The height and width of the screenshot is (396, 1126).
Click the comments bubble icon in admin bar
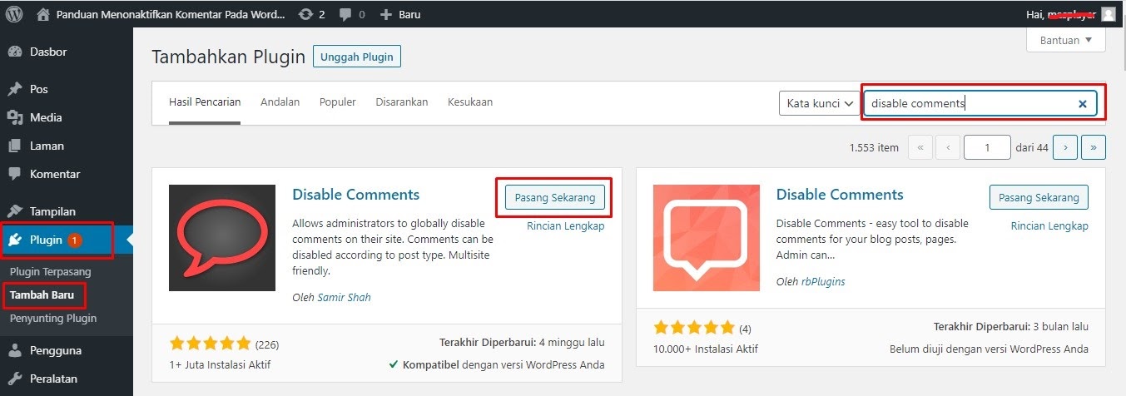click(345, 14)
